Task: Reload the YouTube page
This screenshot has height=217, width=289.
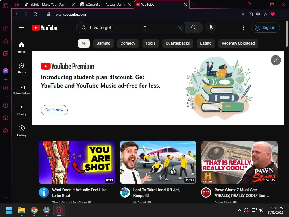Action: click(35, 14)
